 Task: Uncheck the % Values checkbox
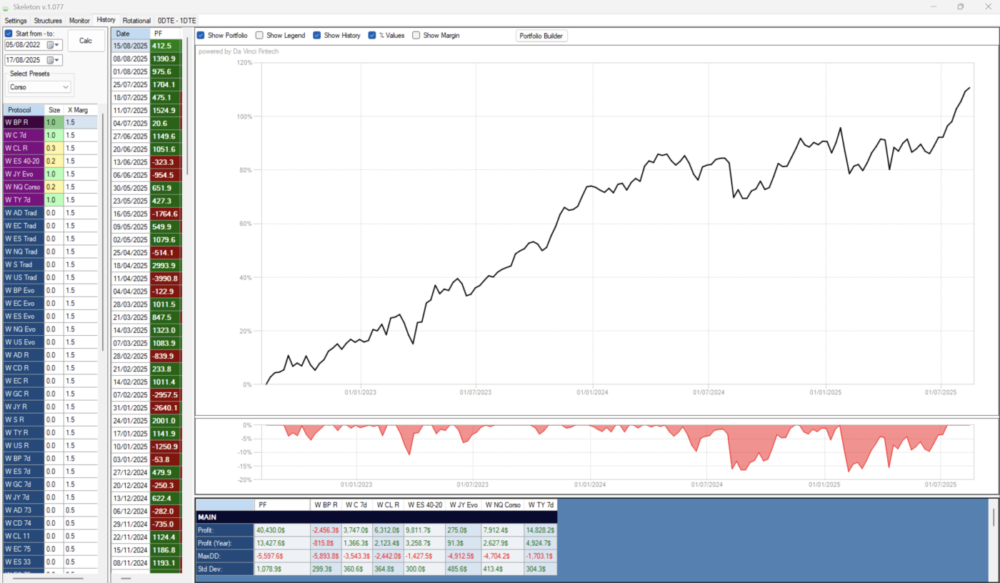point(372,35)
